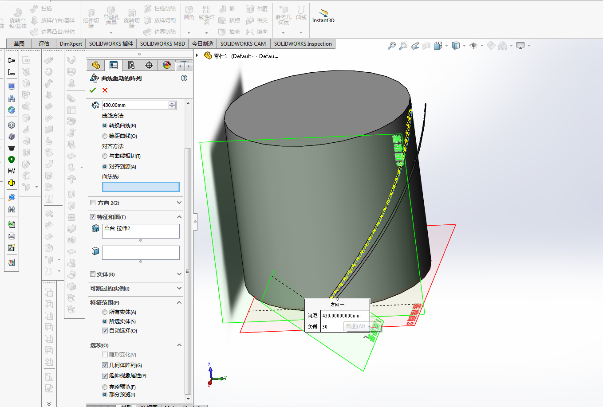Enable the 方向 2(2) checkbox

click(x=93, y=203)
